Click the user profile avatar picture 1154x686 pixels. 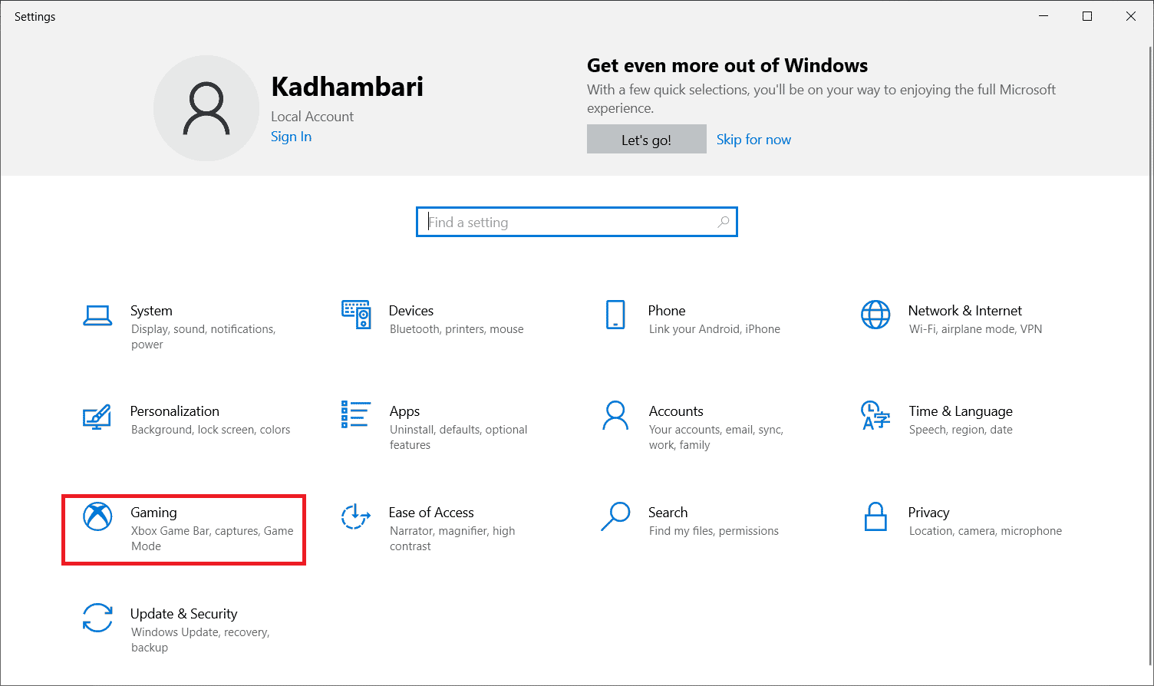[206, 108]
